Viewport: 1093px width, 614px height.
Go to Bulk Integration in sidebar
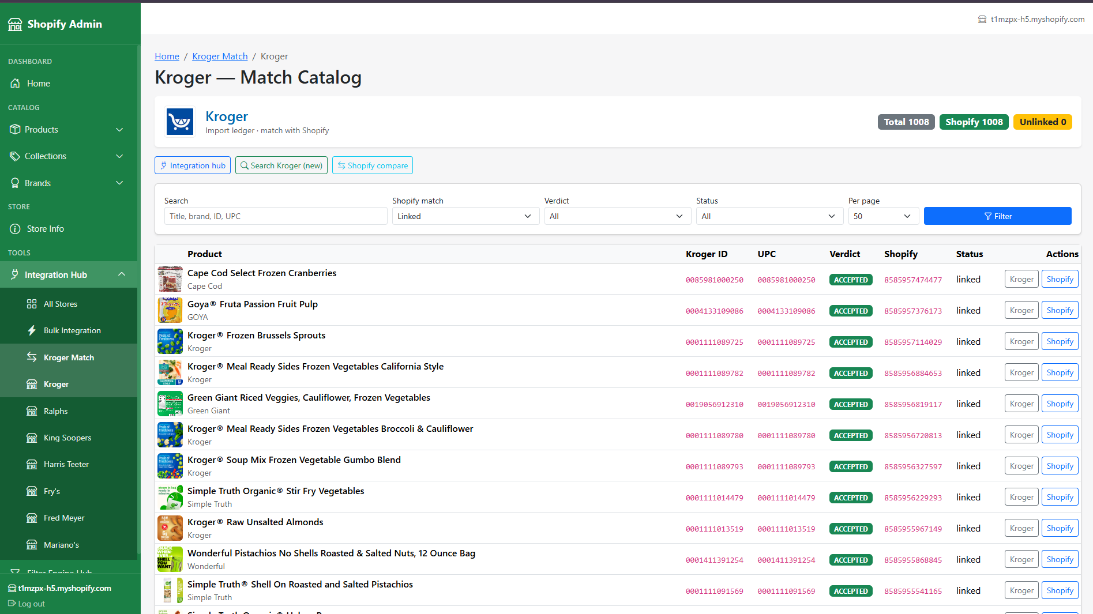72,330
